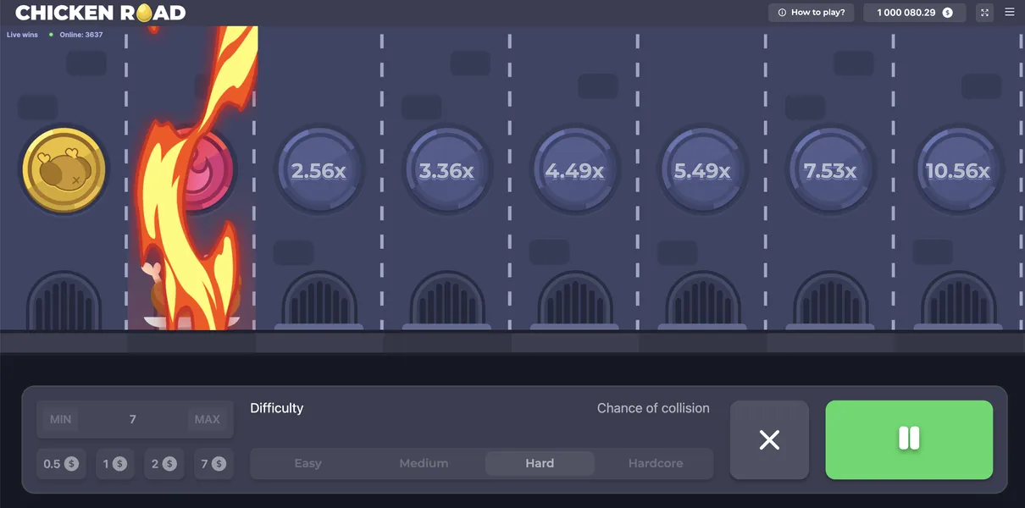
Task: Click the 5.49x multiplier manhole
Action: tap(702, 171)
